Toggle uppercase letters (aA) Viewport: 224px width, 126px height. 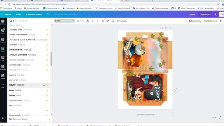point(108,21)
